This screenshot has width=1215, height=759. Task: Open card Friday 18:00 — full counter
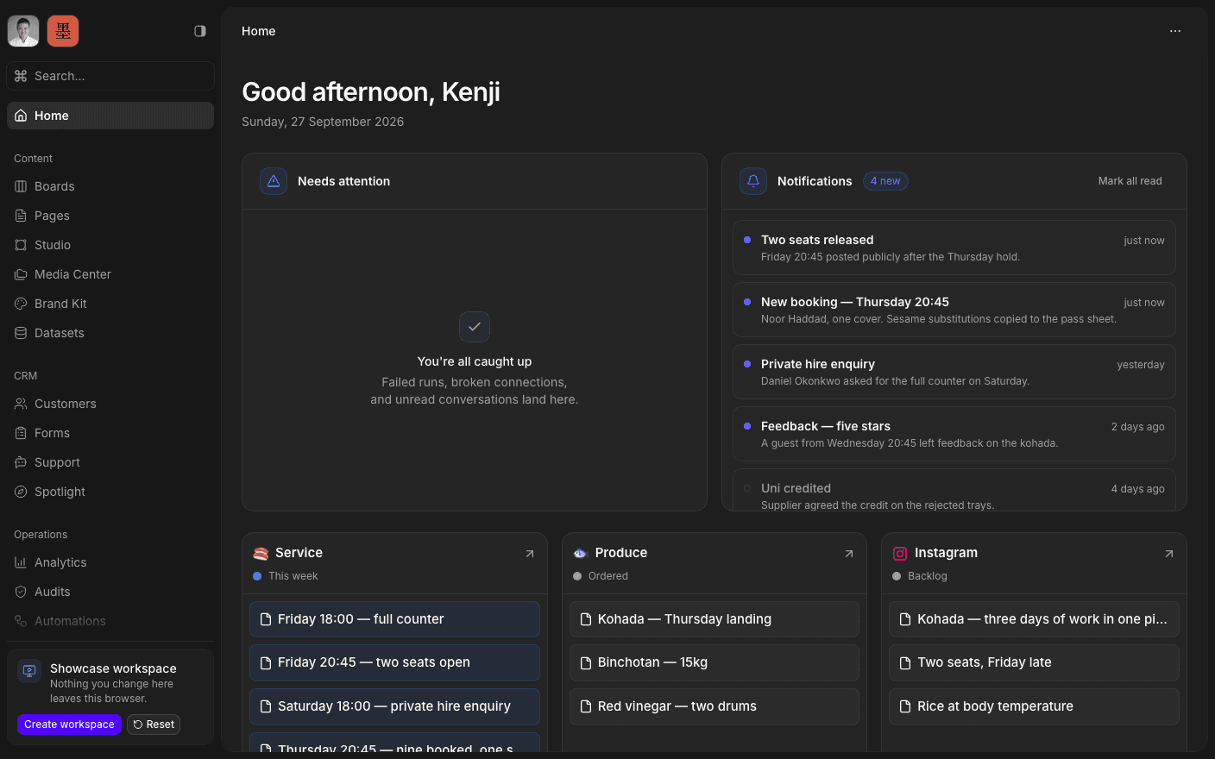coord(394,619)
